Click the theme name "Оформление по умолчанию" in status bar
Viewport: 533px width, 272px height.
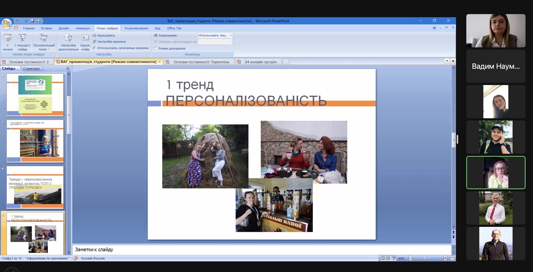point(47,258)
